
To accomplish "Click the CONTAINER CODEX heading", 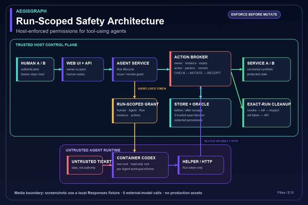I will click(x=136, y=158).
